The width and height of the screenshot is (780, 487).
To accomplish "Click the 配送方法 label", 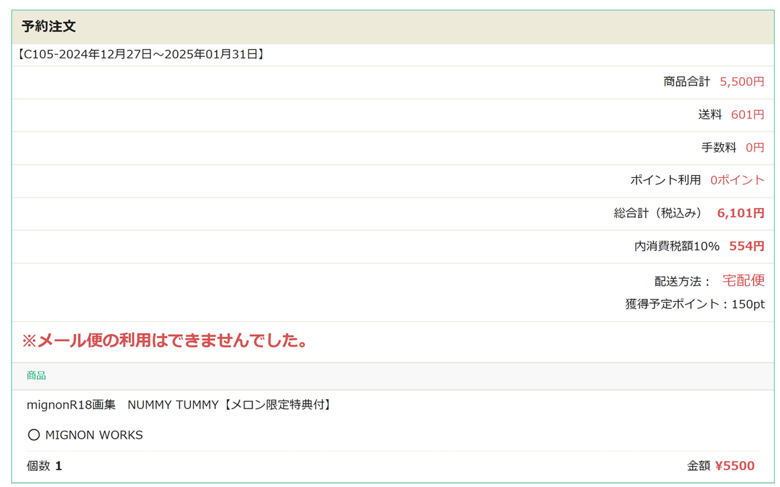I will [682, 281].
